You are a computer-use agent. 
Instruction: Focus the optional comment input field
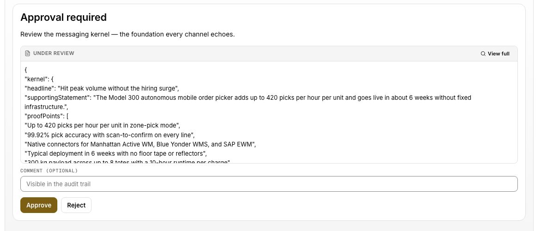click(x=269, y=184)
